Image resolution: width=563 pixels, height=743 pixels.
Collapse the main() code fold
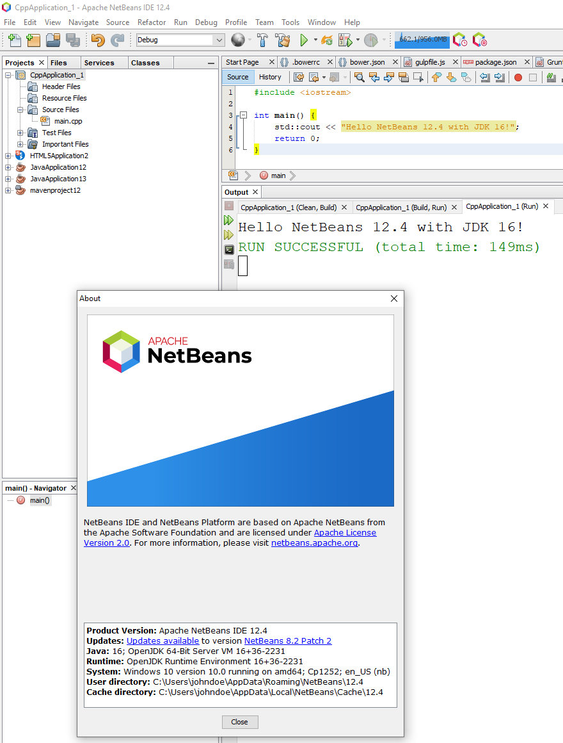click(243, 115)
